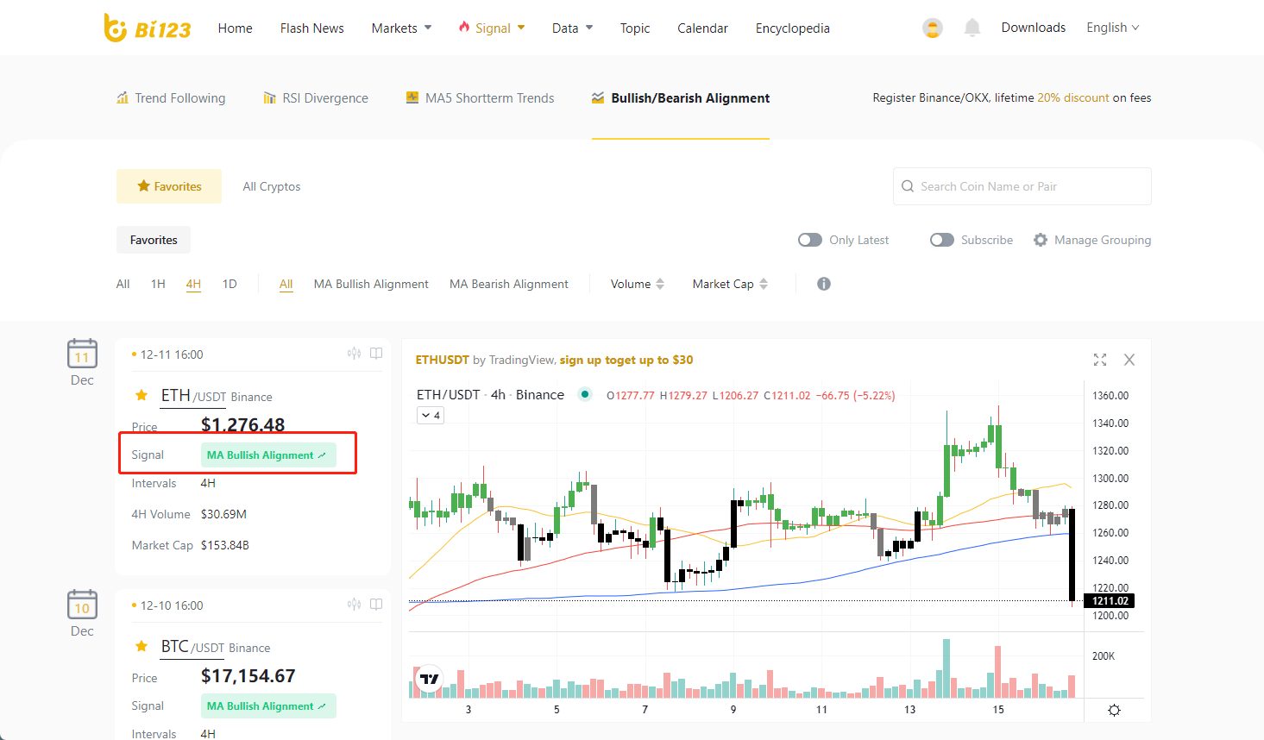Screen dimensions: 1264x740
Task: Open ETH card book icon
Action: click(x=376, y=354)
